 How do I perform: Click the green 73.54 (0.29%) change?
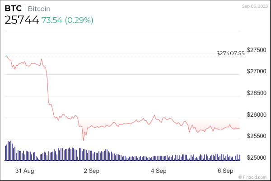point(67,20)
